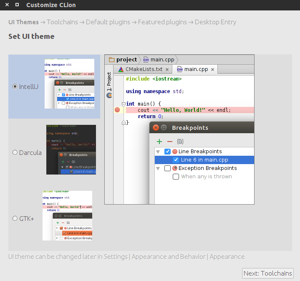Uncheck the Line Breakpoints checkbox
The image size is (300, 281).
pos(167,152)
